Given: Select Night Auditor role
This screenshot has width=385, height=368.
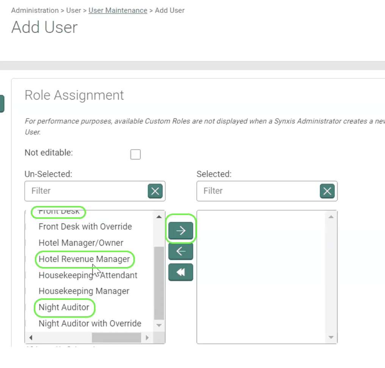Looking at the screenshot, I should [64, 307].
